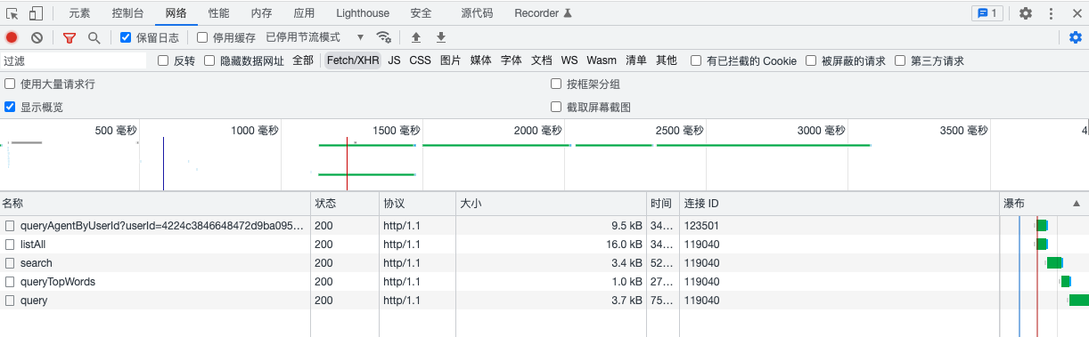Select the queryAgentByUserId request row
This screenshot has width=1089, height=337.
pos(544,225)
